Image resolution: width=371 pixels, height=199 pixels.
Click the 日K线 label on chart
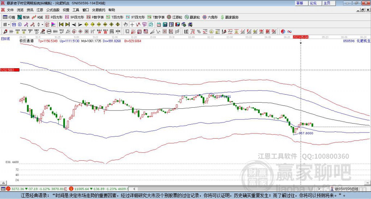(5, 39)
